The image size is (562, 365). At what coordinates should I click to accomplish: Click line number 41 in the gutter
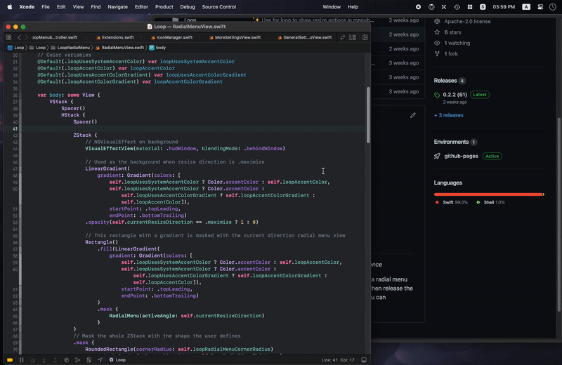pos(15,128)
